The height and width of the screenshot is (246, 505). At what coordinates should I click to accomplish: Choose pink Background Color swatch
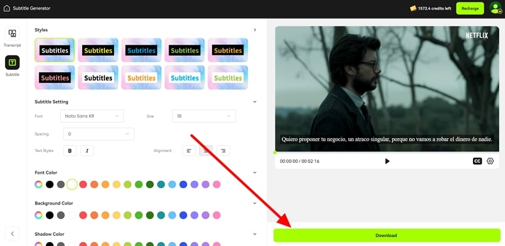[217, 215]
